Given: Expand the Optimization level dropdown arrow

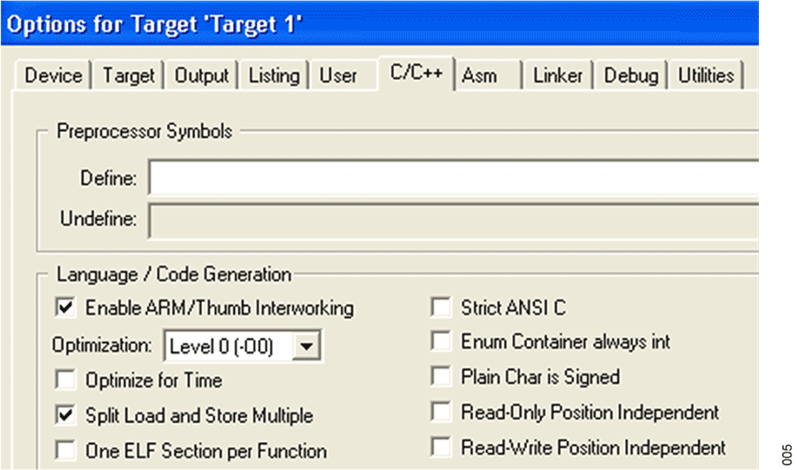Looking at the screenshot, I should (x=306, y=344).
